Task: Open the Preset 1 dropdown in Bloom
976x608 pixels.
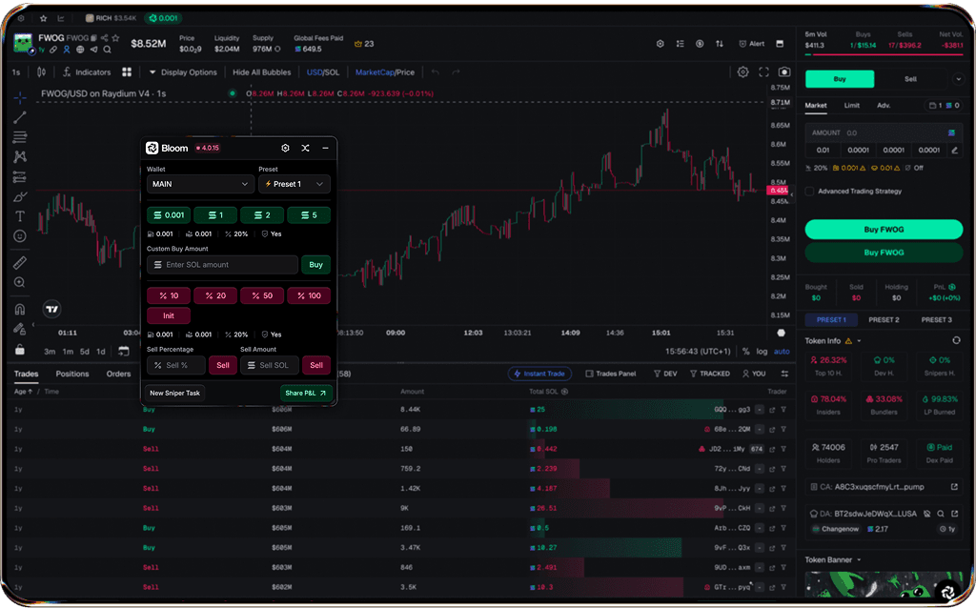Action: tap(294, 184)
